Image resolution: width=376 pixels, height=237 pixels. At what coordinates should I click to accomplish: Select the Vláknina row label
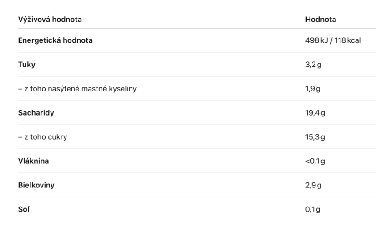point(34,161)
